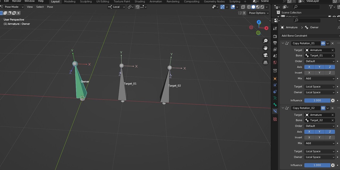The width and height of the screenshot is (340, 170).
Task: Open the Shading workspace tab
Action: click(x=140, y=2)
